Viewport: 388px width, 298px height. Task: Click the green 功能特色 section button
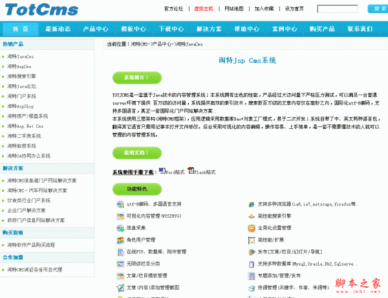coord(137,189)
